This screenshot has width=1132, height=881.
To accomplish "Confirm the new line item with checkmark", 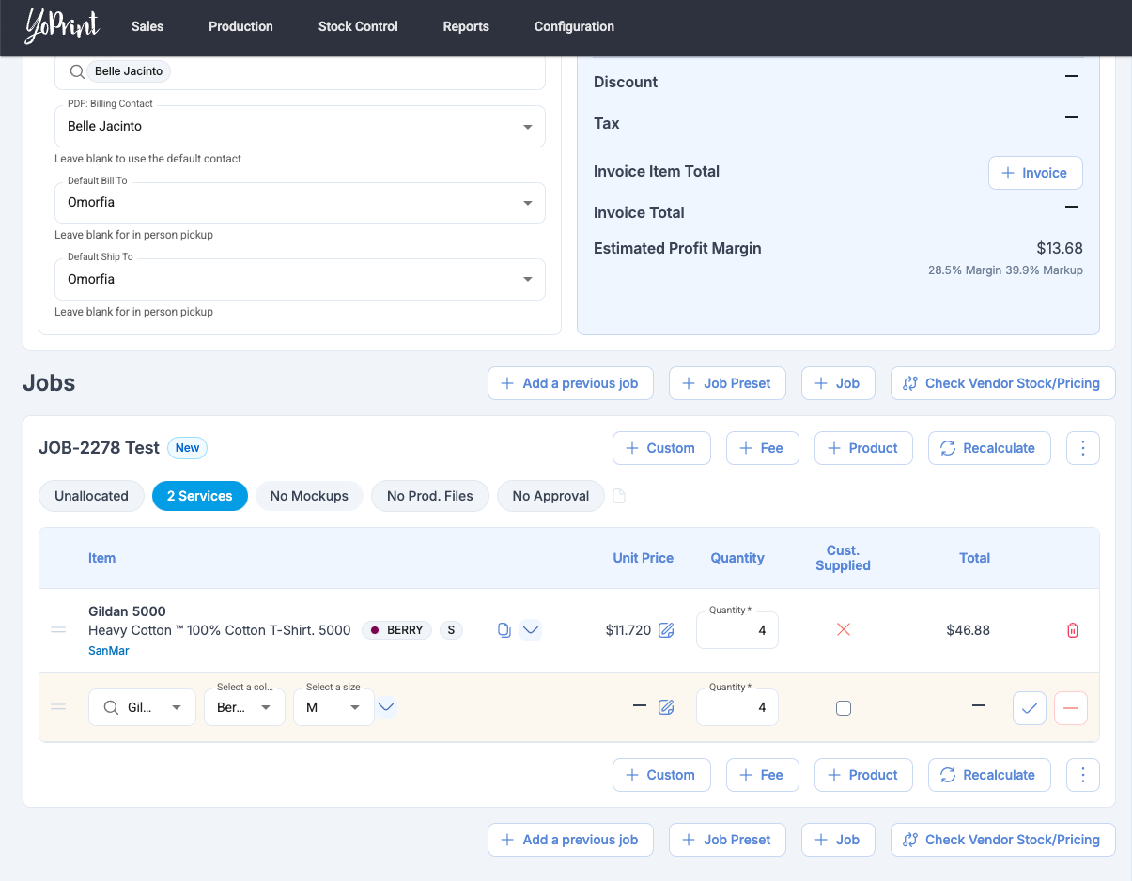I will tap(1030, 707).
